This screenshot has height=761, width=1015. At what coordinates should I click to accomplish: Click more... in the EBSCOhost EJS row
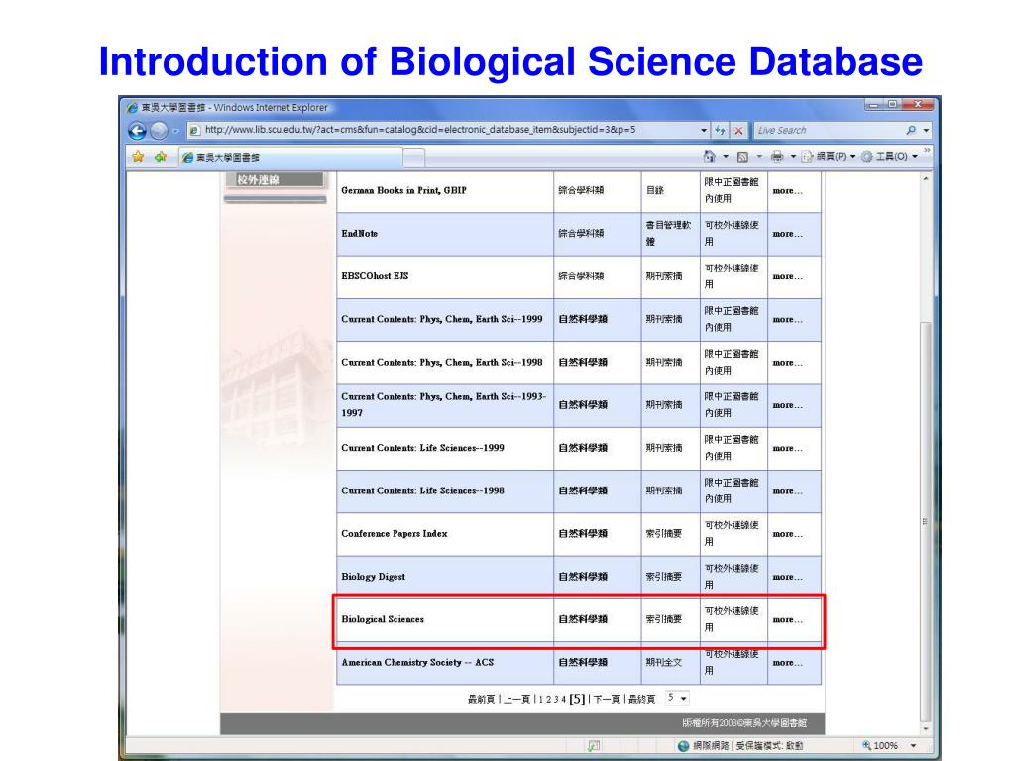pyautogui.click(x=787, y=276)
